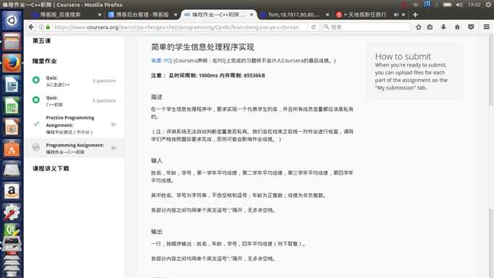
Task: Open Ubuntu Software Center from the launcher
Action: point(12,148)
